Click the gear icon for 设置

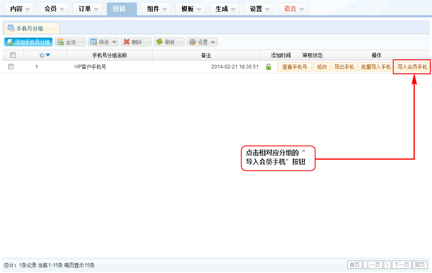click(x=192, y=42)
